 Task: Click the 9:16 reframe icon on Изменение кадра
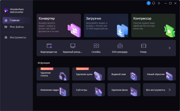tap(63, 92)
